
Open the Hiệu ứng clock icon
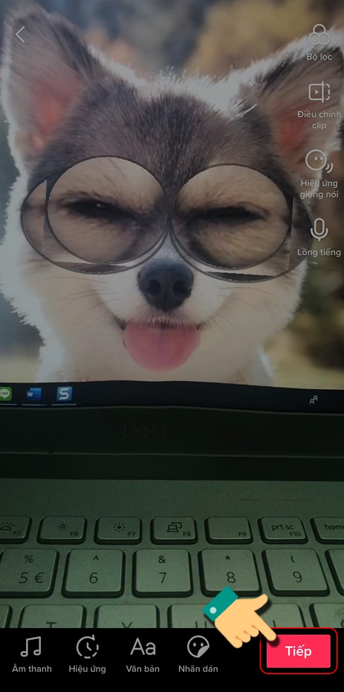tap(87, 648)
